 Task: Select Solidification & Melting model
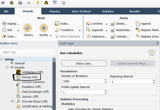(34, 106)
